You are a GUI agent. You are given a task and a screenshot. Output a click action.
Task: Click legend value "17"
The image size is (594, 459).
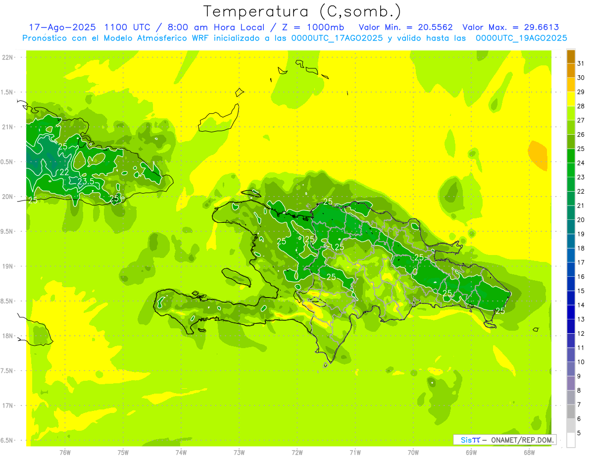(x=581, y=262)
